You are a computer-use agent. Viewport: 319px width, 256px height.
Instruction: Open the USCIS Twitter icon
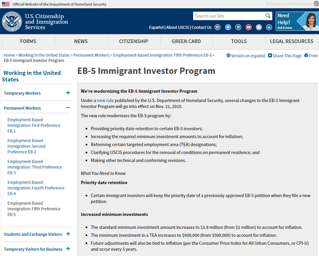click(228, 27)
